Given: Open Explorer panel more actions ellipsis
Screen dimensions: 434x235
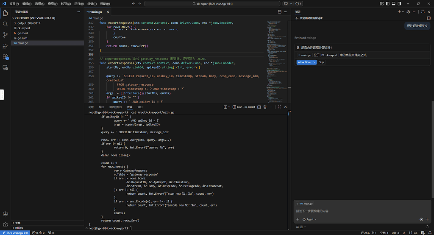Looking at the screenshot, I should tap(78, 11).
